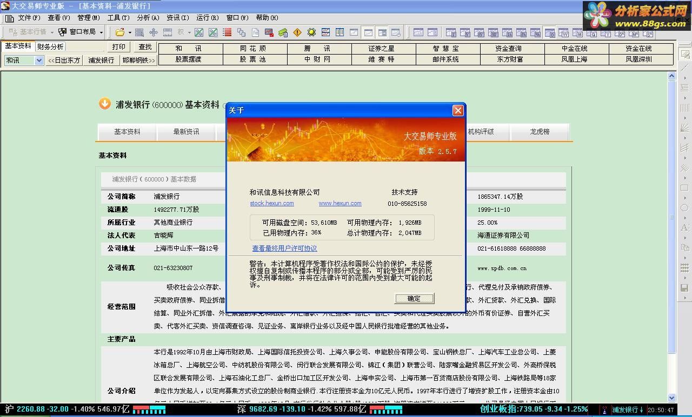Open the 最新资讯 page tab
This screenshot has width=692, height=417.
[x=186, y=132]
